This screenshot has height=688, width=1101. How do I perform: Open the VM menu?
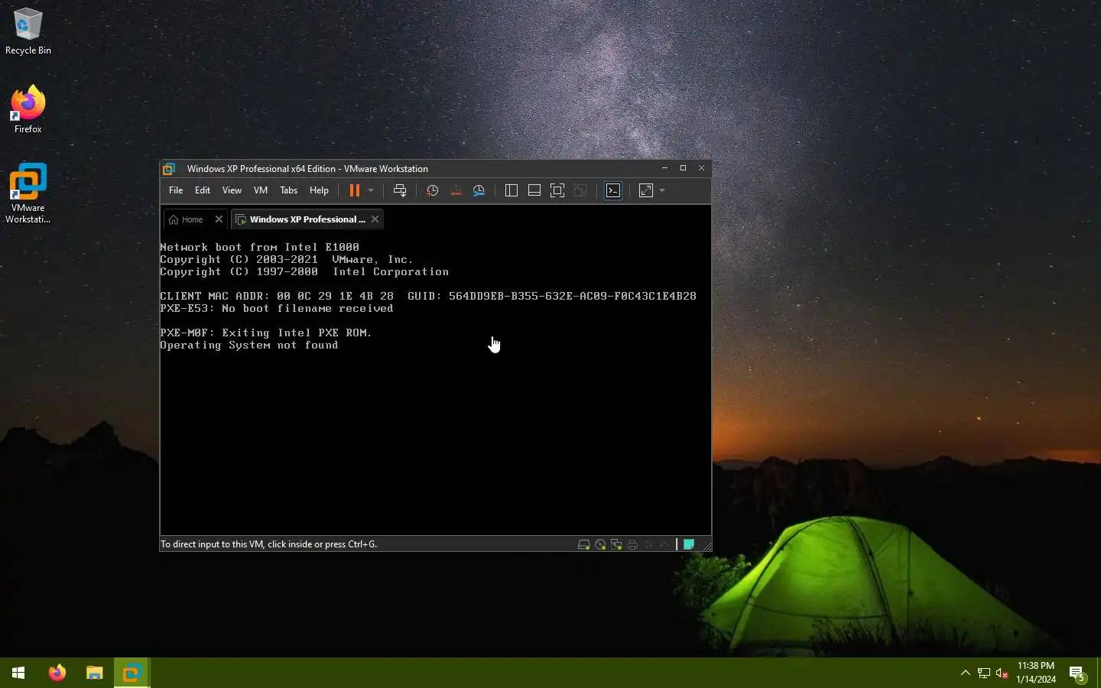coord(261,190)
